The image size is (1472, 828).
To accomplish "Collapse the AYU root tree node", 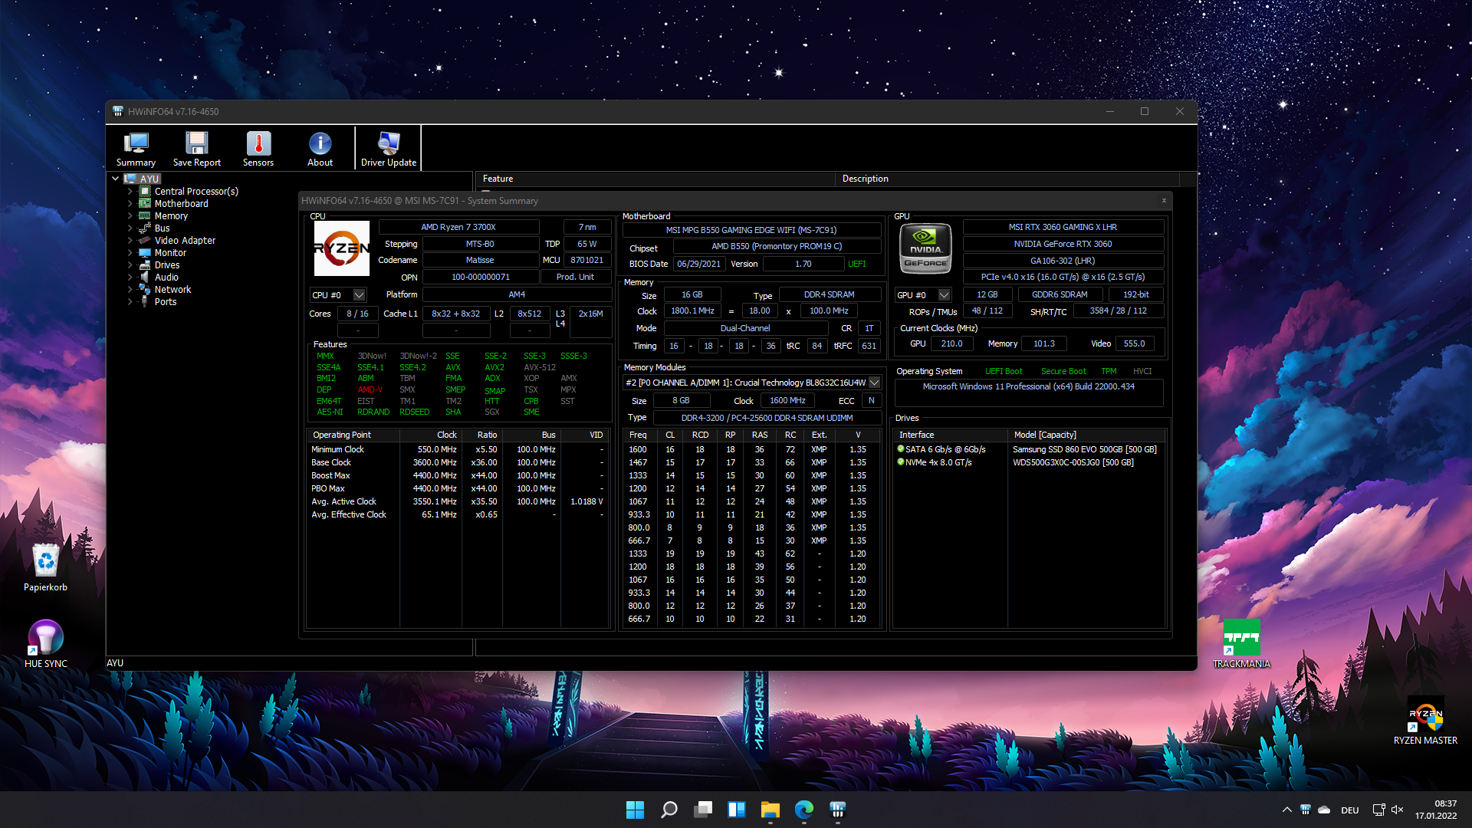I will (116, 179).
